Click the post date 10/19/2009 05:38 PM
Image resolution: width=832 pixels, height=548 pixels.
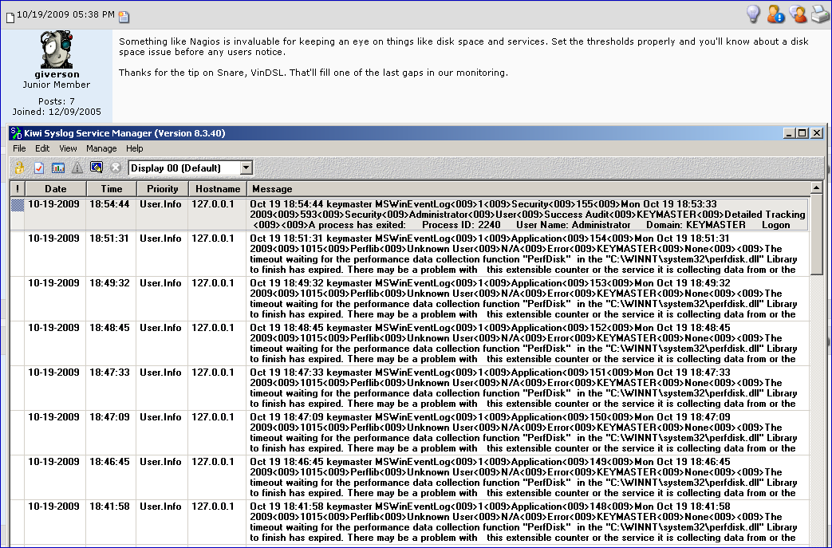(65, 14)
